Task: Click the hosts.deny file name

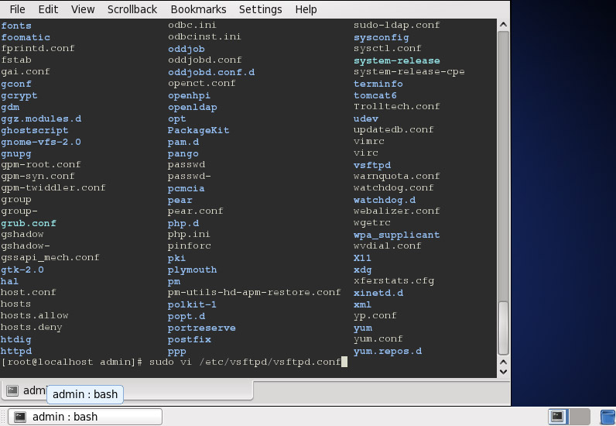Action: tap(32, 328)
